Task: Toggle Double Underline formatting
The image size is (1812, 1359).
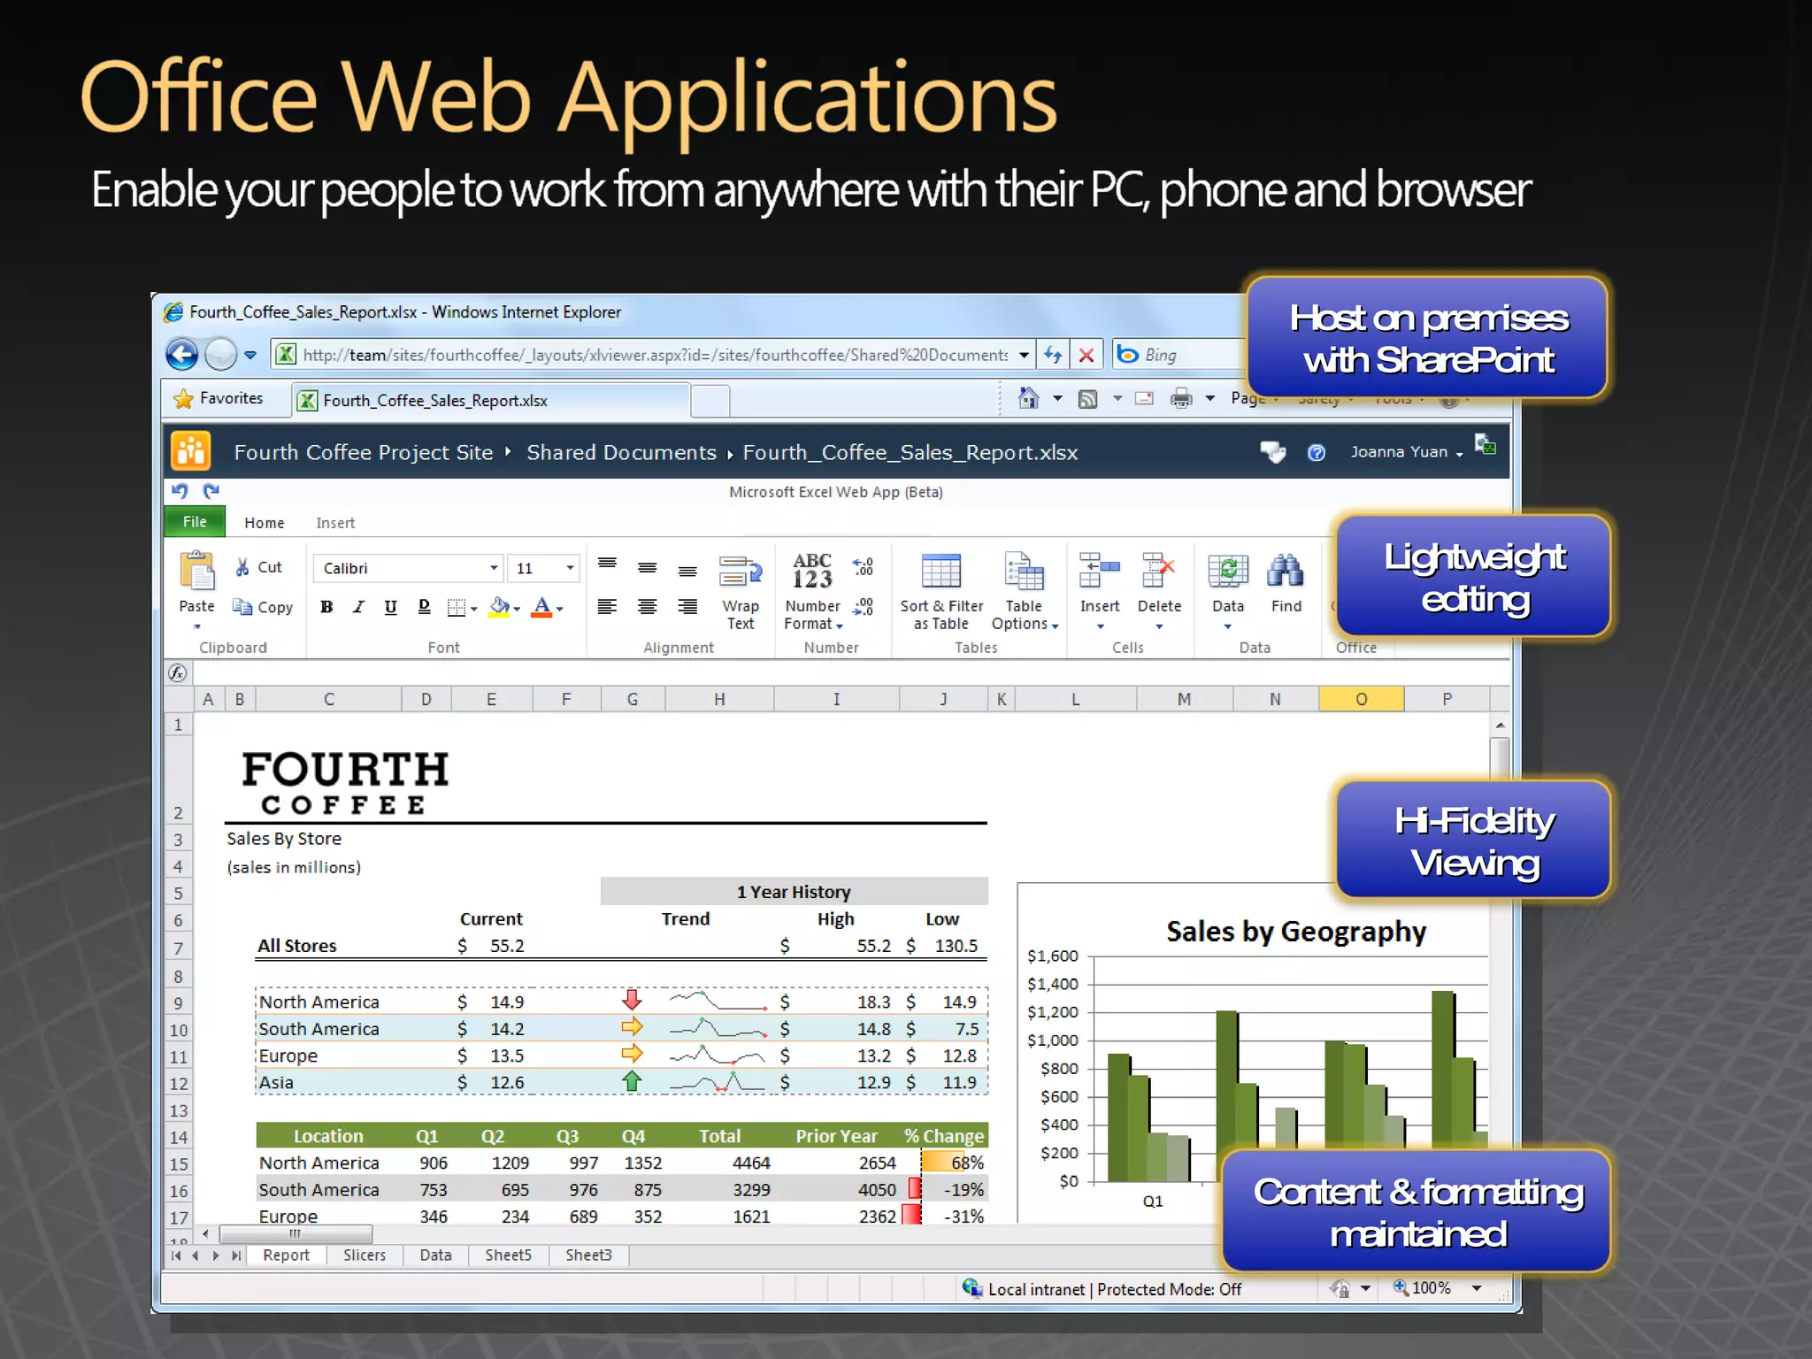Action: (424, 607)
